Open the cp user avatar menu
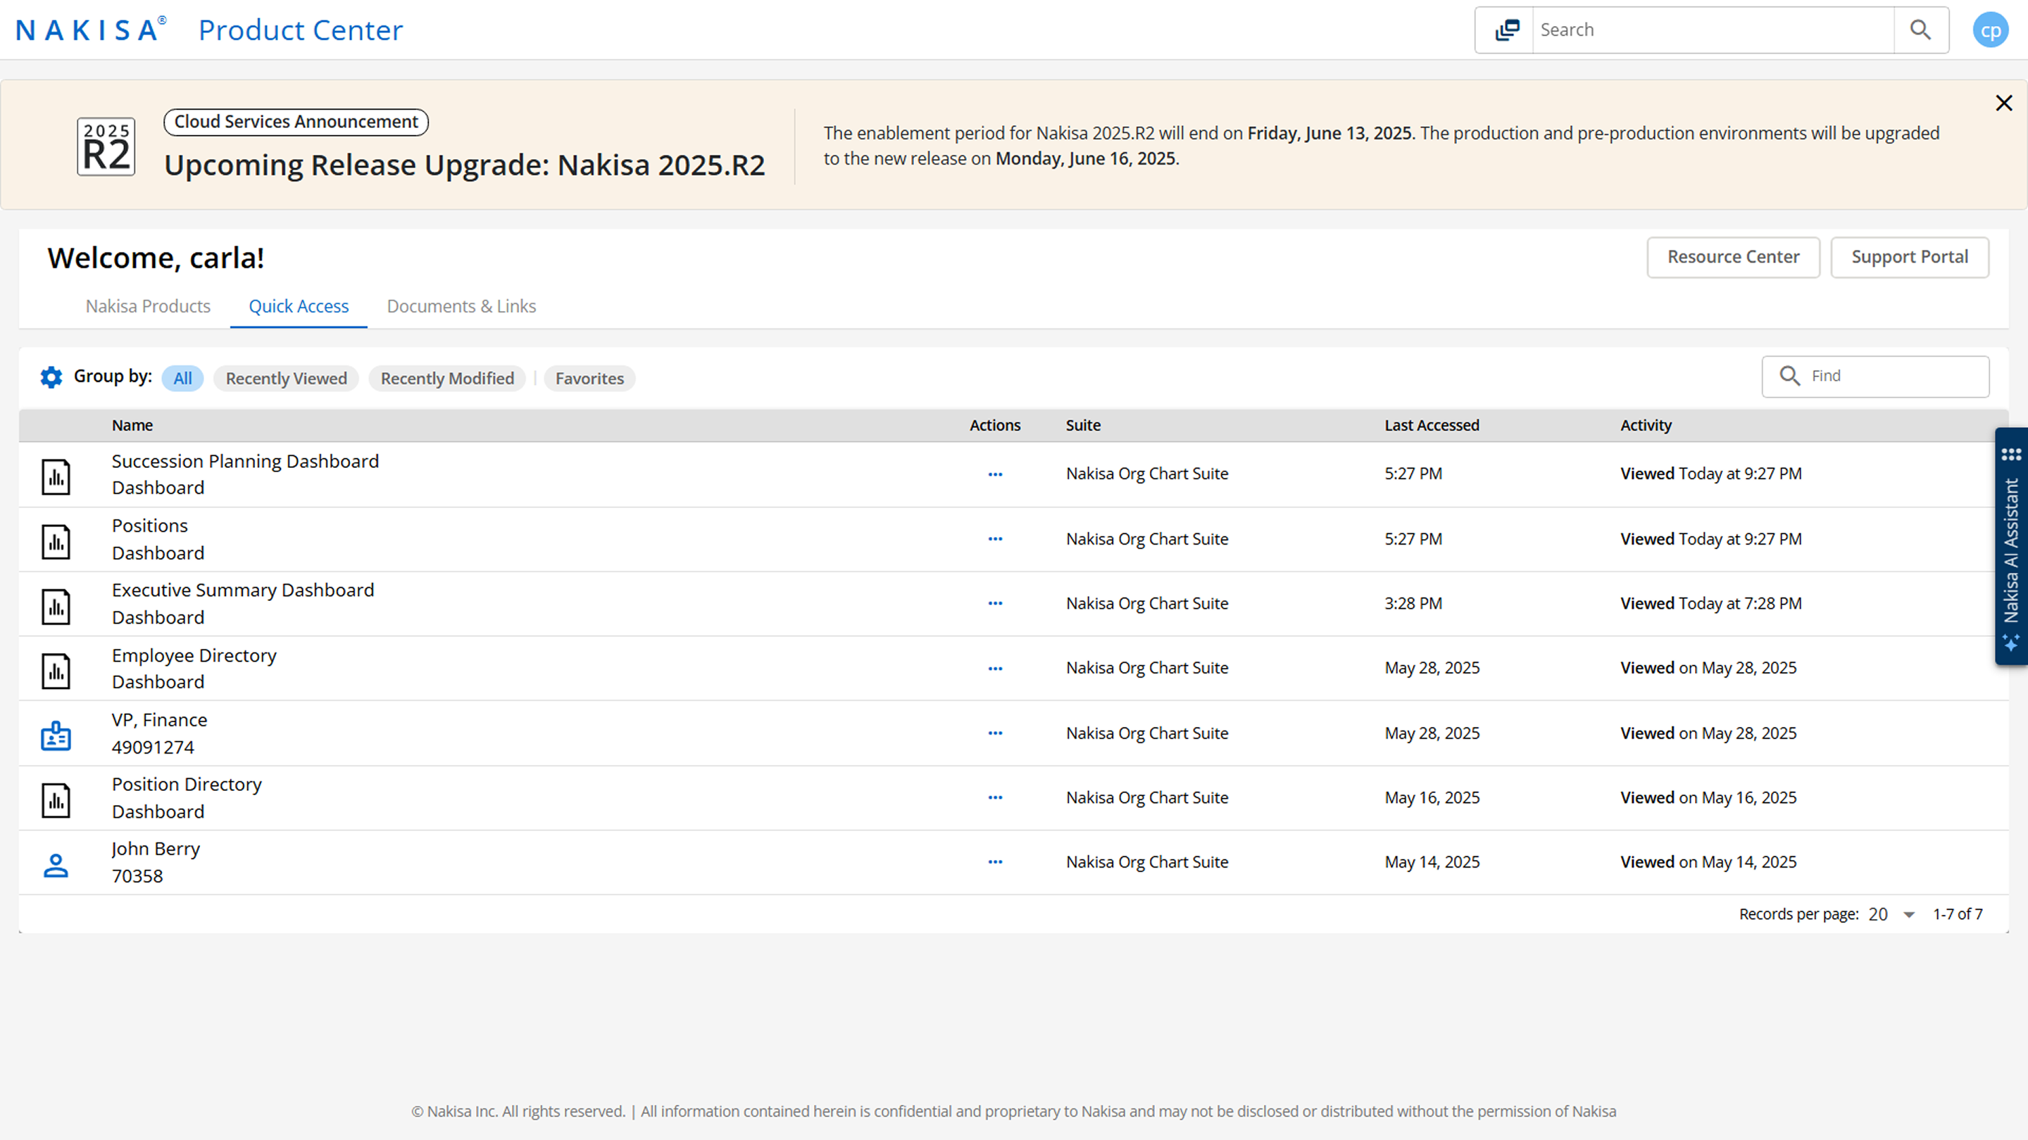Screen dimensions: 2028x1140 1990,30
